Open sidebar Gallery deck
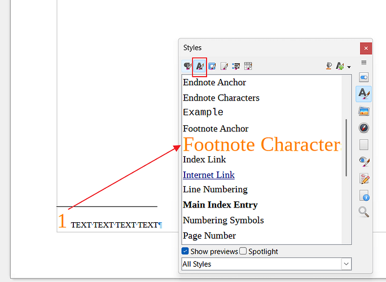The height and width of the screenshot is (282, 386). pos(364,112)
